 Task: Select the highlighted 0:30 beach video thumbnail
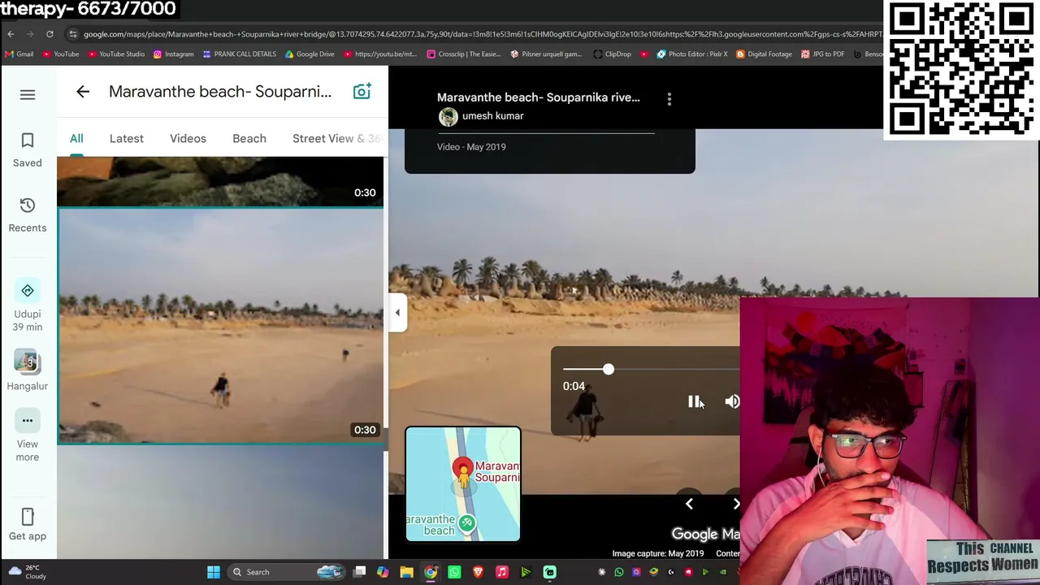[x=220, y=326]
